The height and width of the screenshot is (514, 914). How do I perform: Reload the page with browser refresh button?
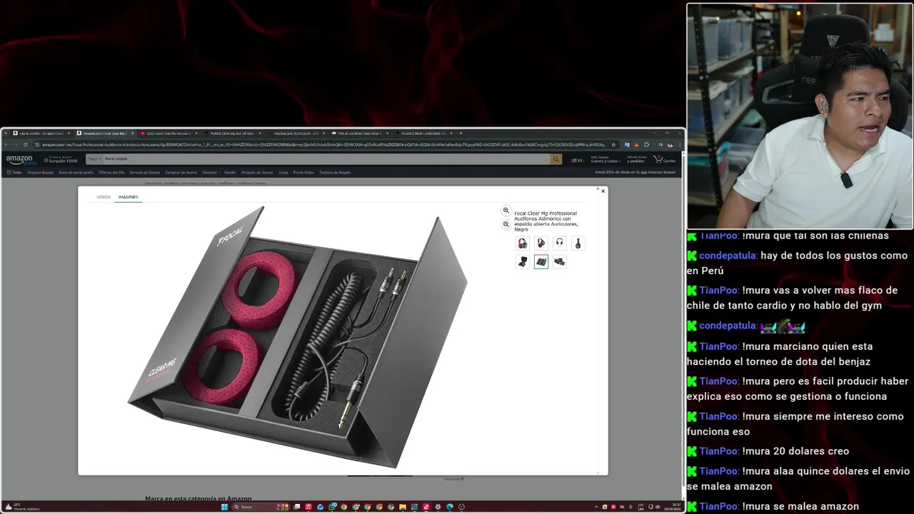click(26, 144)
